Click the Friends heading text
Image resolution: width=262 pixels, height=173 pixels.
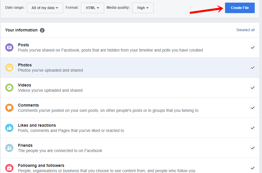(x=25, y=145)
